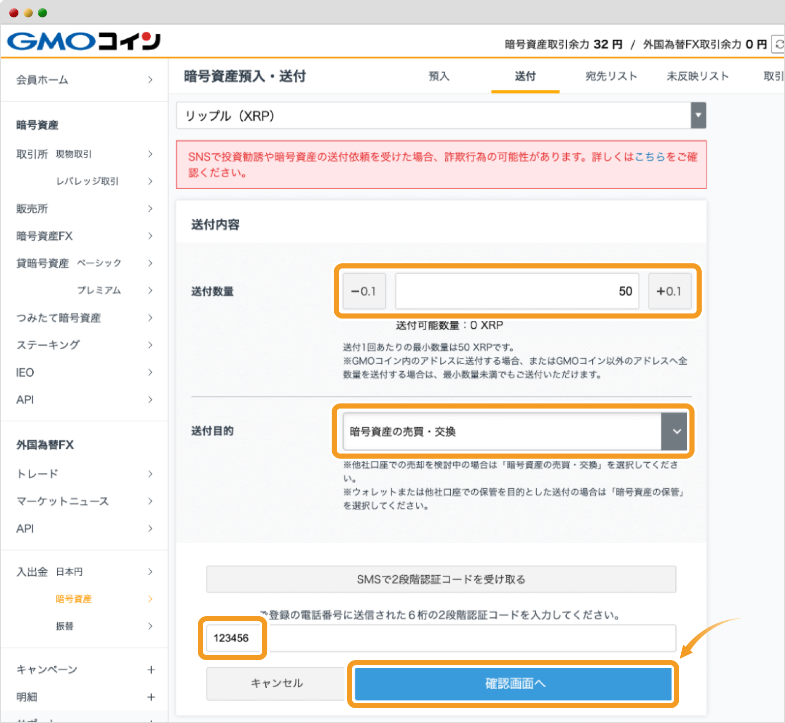
Task: Click the 確認画面へ button
Action: point(513,684)
